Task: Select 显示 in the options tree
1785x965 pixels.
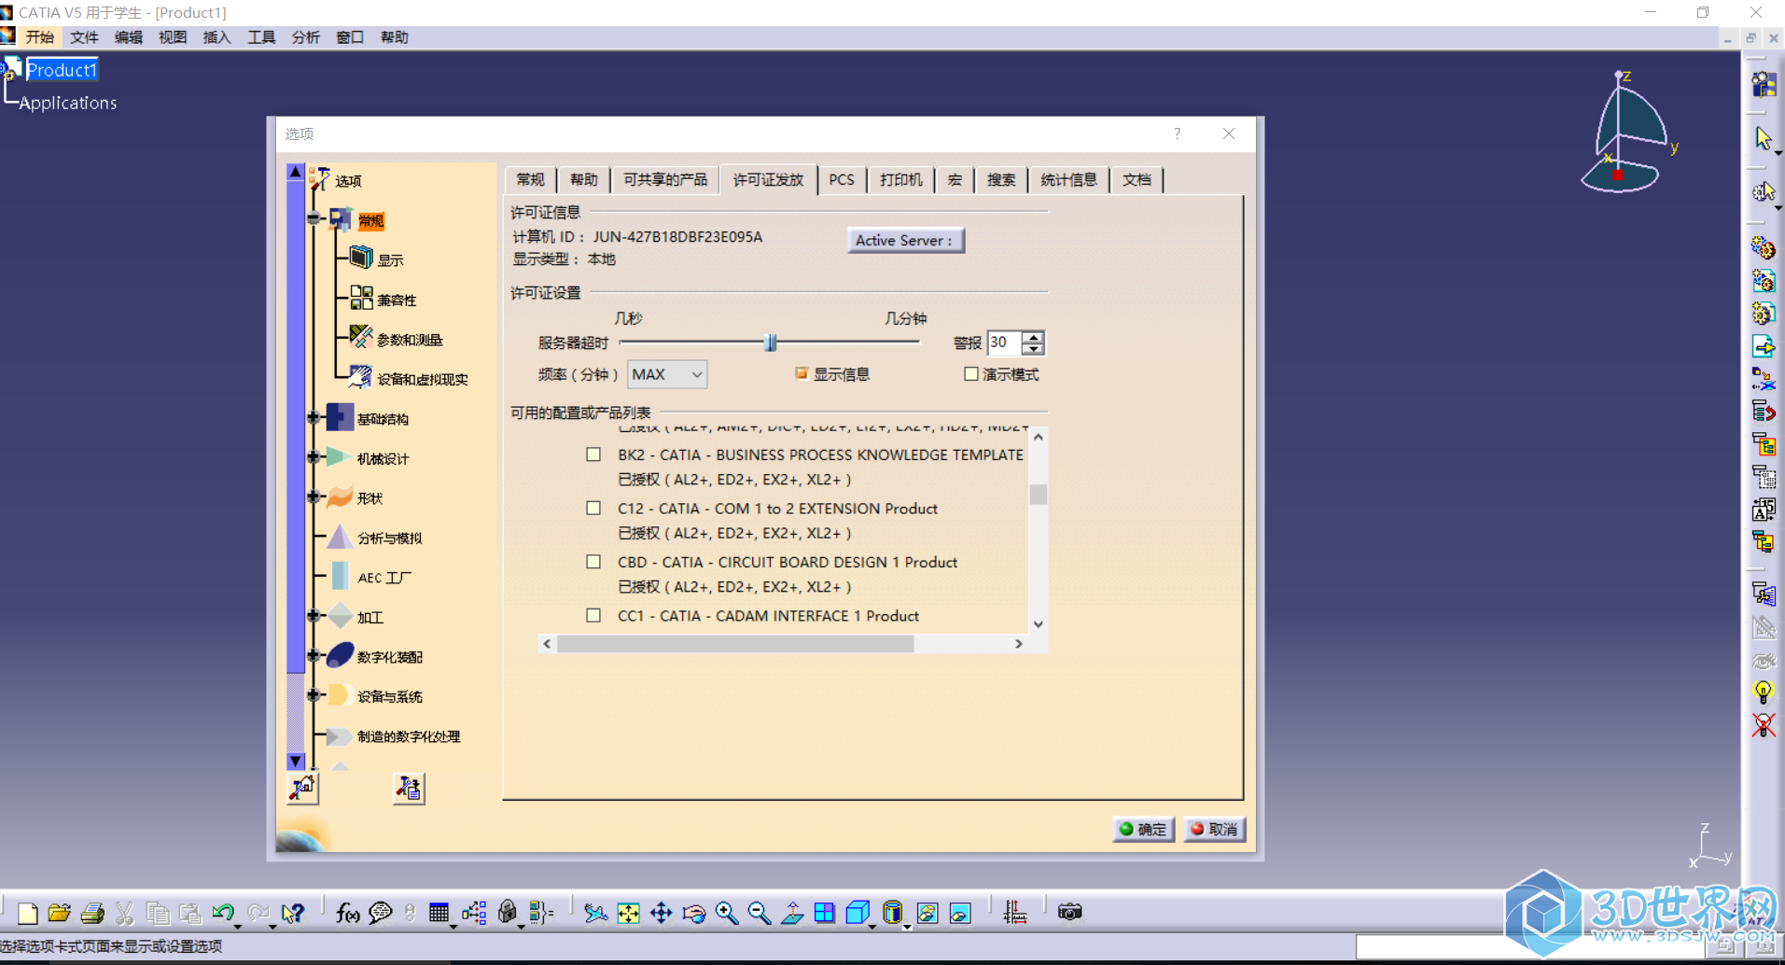Action: (x=390, y=260)
